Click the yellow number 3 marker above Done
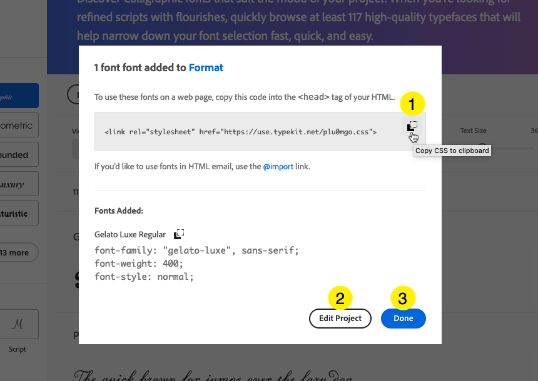The height and width of the screenshot is (381, 538). [x=403, y=298]
